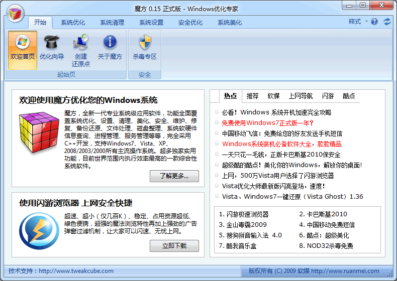Click the 欢迎首页 icon in the ribbon
The image size is (397, 281).
coord(23,50)
